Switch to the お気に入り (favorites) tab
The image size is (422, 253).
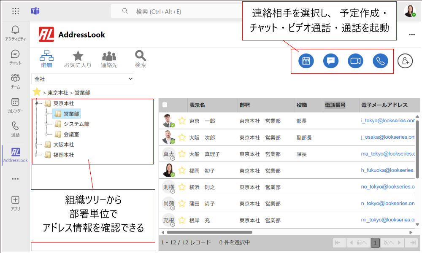[x=78, y=59]
